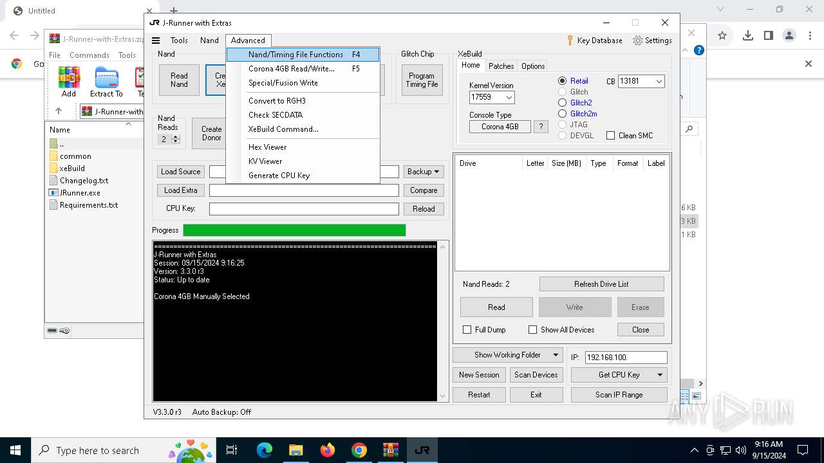Choose Special/Fusion Write

tap(303, 83)
